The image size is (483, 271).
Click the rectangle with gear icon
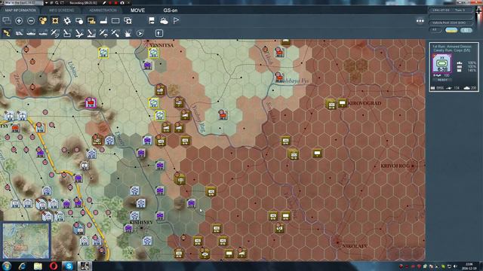pyautogui.click(x=128, y=21)
